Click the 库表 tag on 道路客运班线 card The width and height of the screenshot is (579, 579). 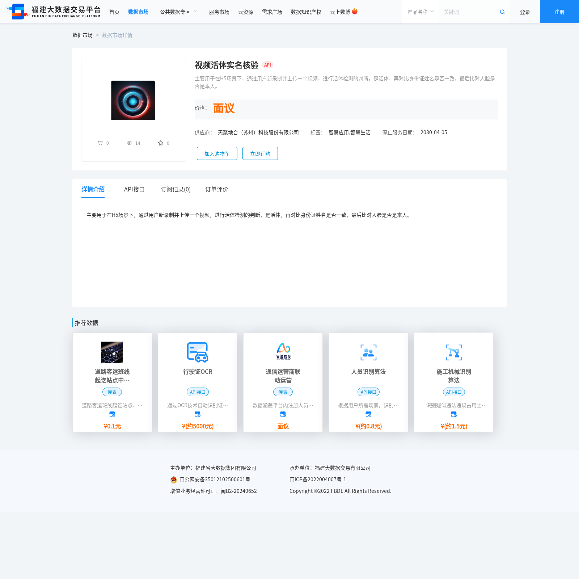(x=112, y=392)
